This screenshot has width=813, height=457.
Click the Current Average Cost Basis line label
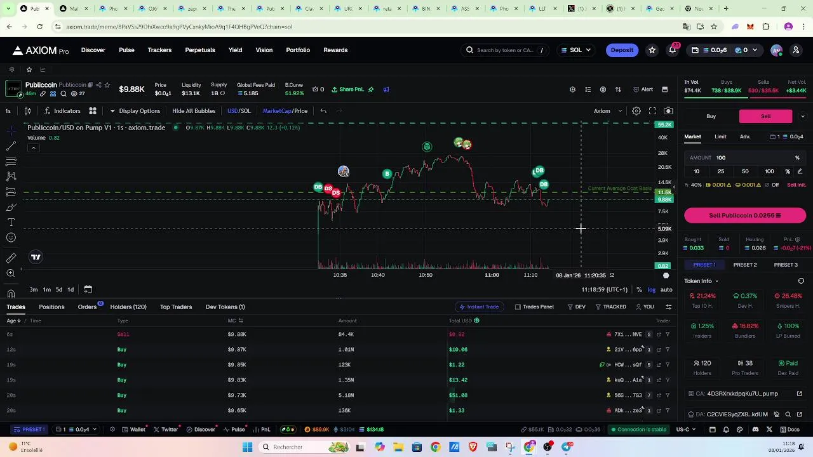(619, 189)
